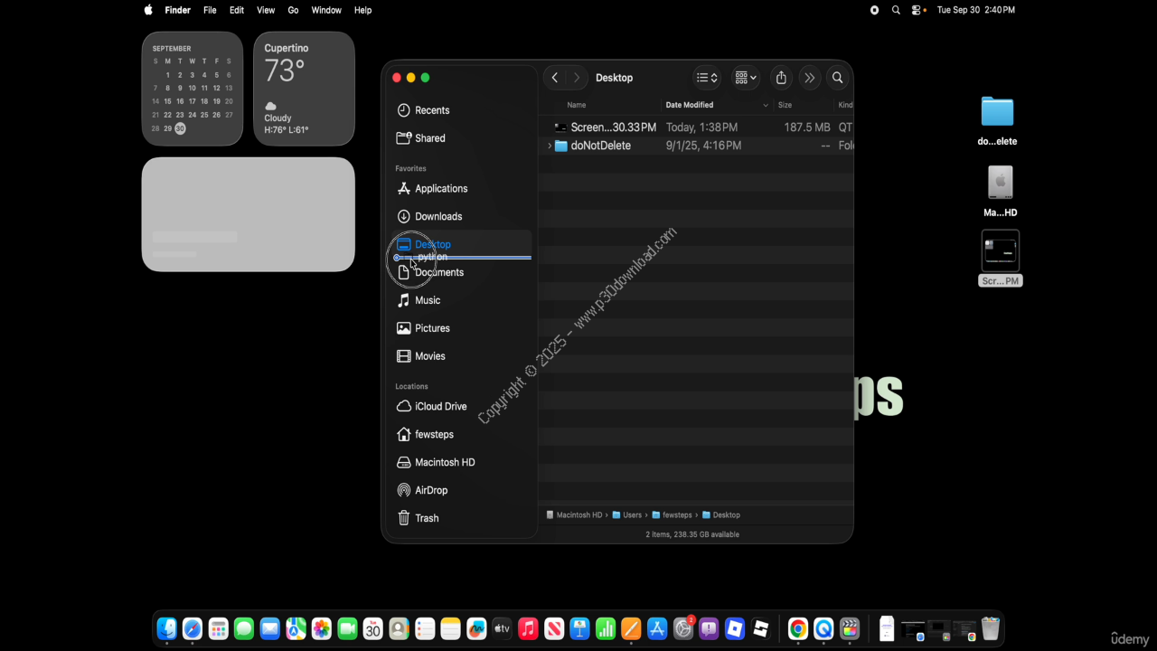
Task: Open Control Center in menu bar
Action: pos(917,10)
